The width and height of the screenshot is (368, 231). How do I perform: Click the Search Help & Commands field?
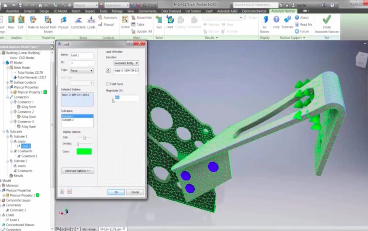[x=255, y=5]
